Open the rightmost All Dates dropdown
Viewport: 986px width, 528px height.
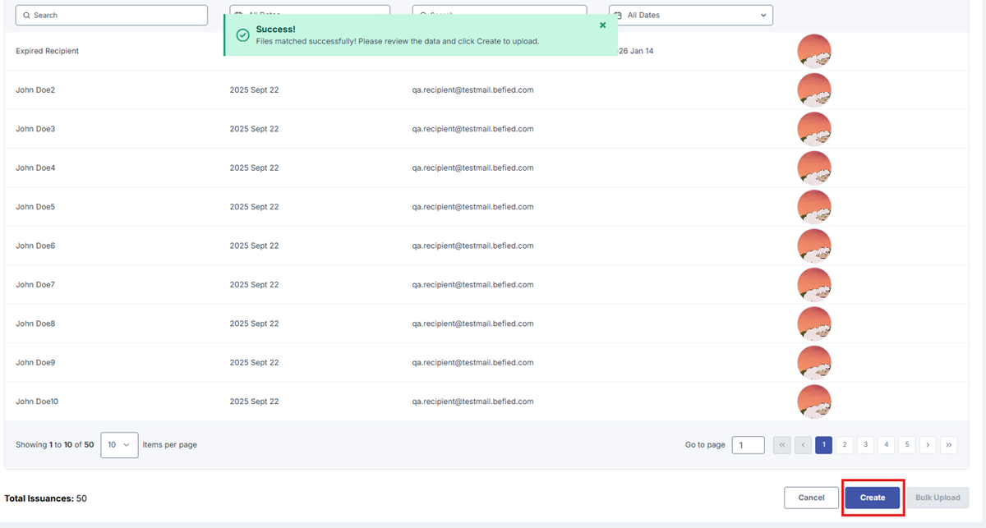click(x=691, y=15)
